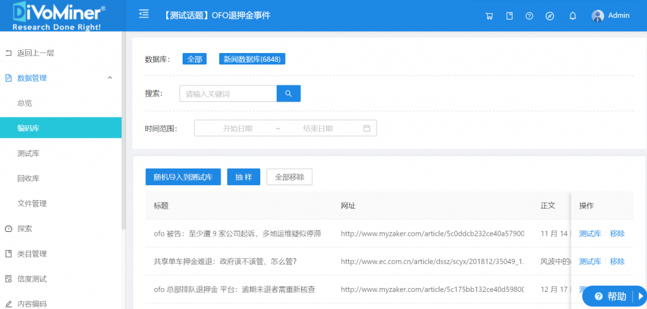Click the 操作 column header
The width and height of the screenshot is (647, 309).
tap(586, 205)
